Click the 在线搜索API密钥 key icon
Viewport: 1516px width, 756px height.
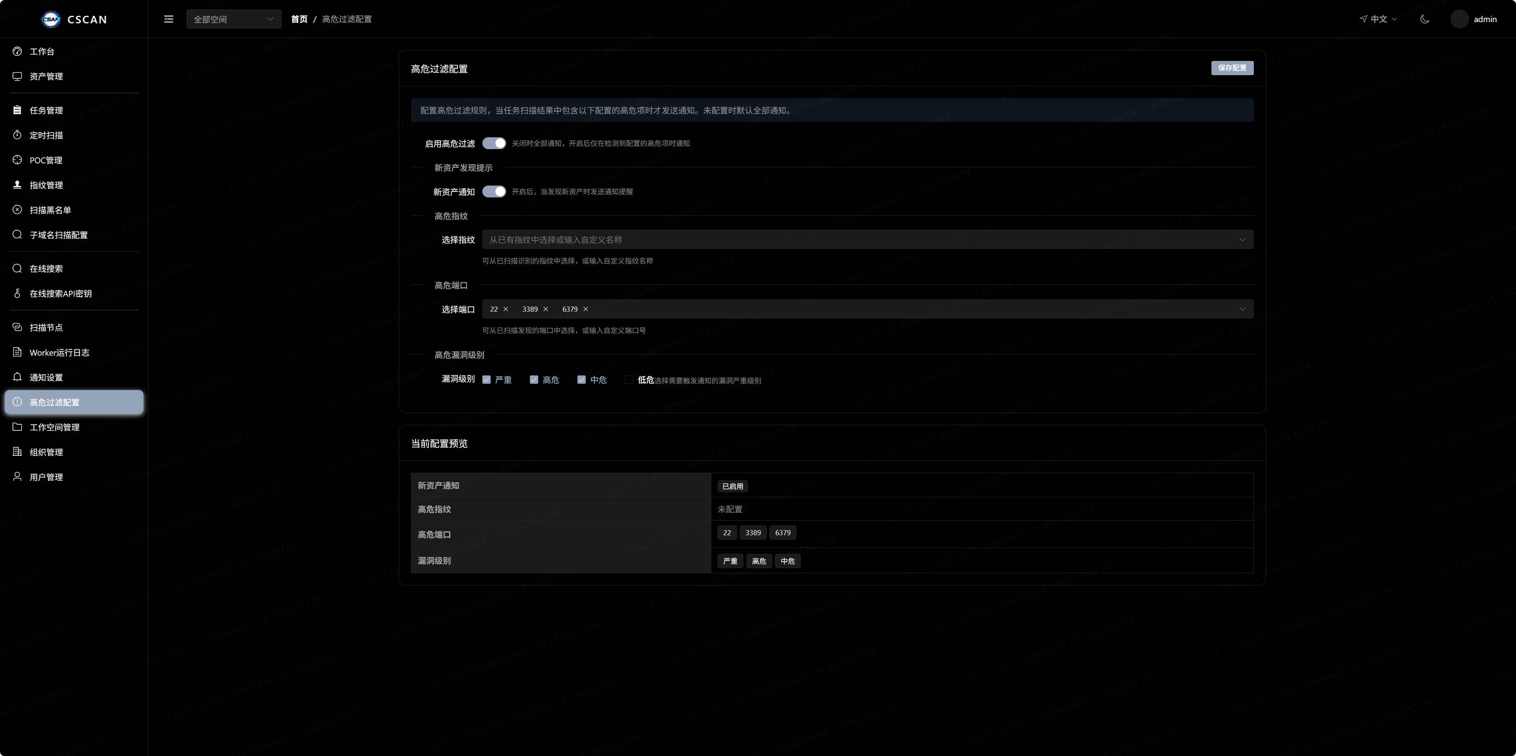(17, 294)
